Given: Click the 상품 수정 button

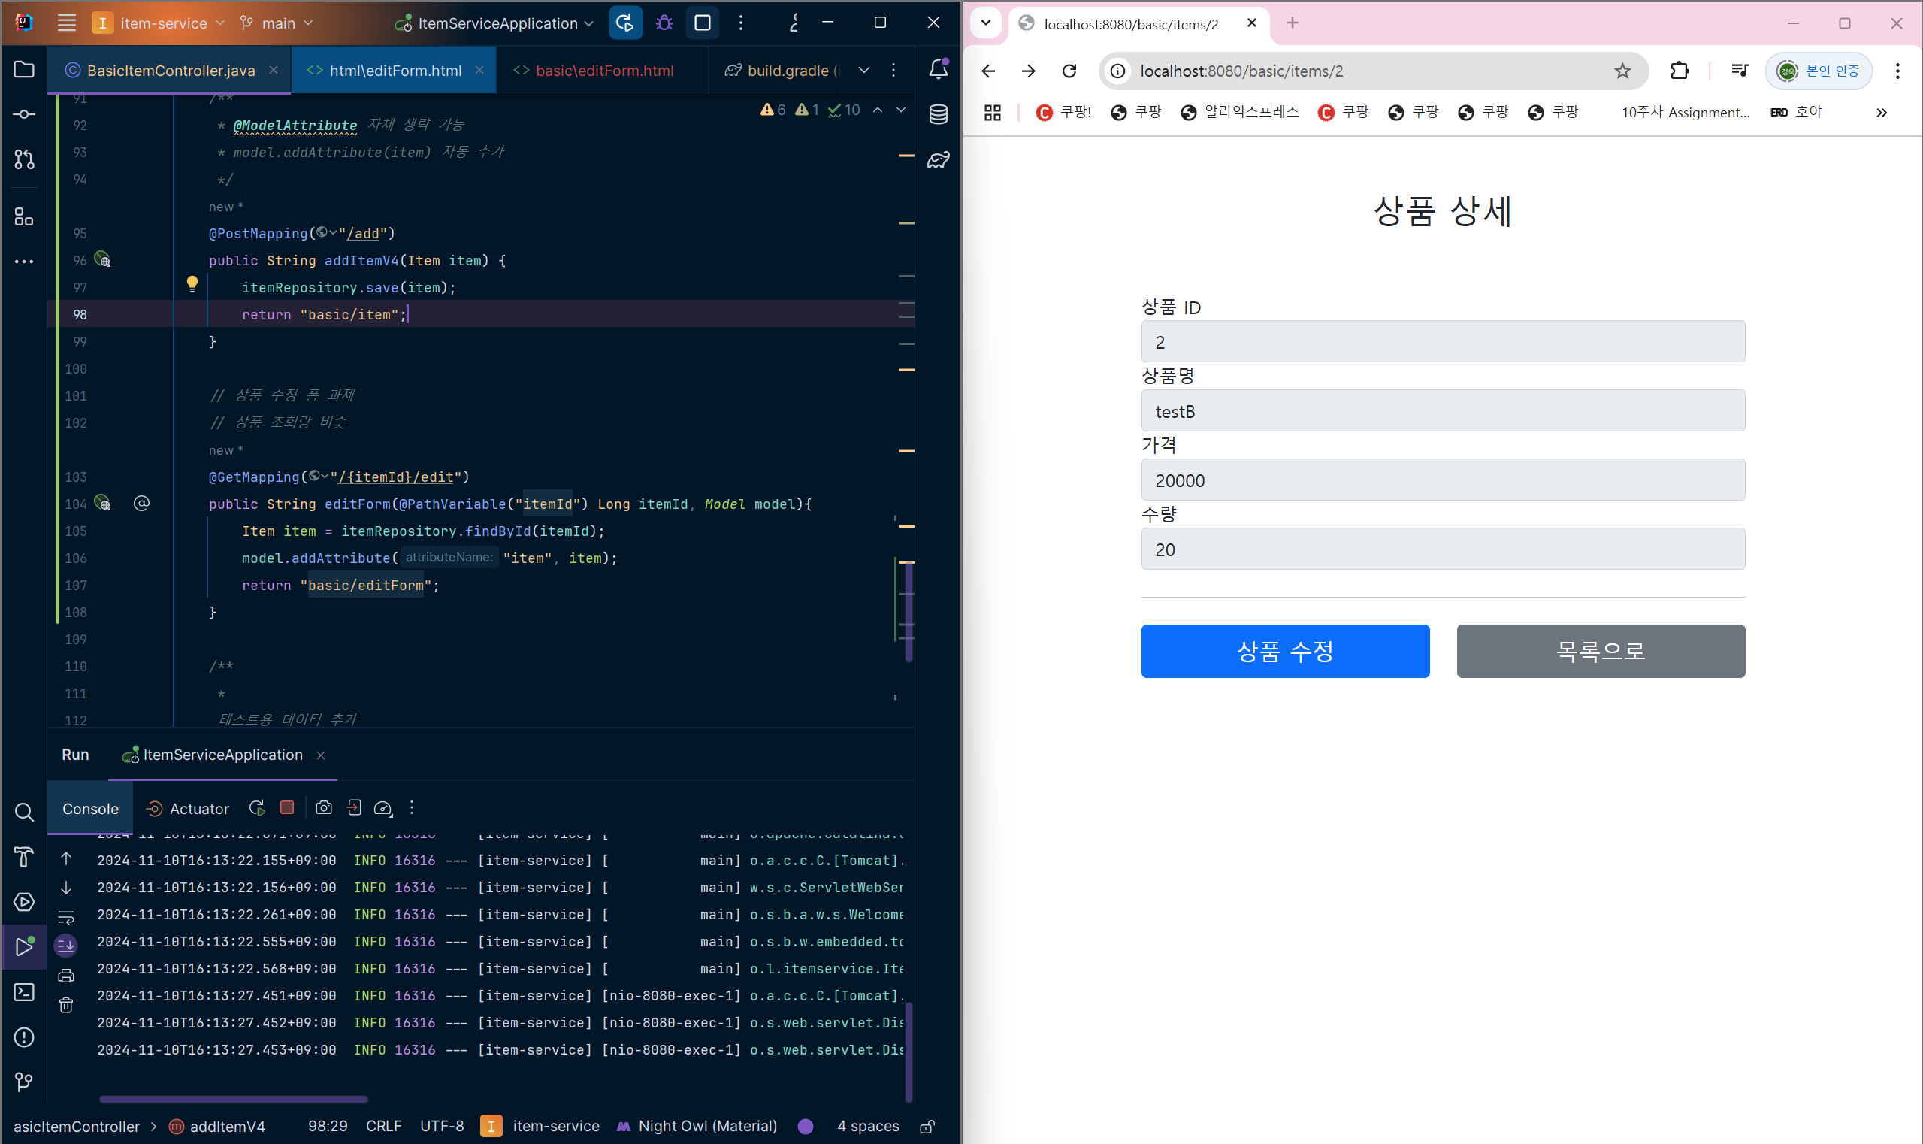Looking at the screenshot, I should point(1285,652).
